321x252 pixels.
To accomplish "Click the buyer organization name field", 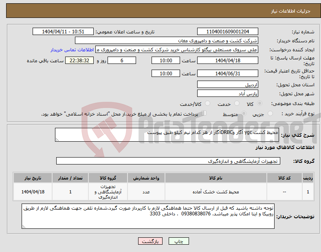I will click(x=167, y=40).
